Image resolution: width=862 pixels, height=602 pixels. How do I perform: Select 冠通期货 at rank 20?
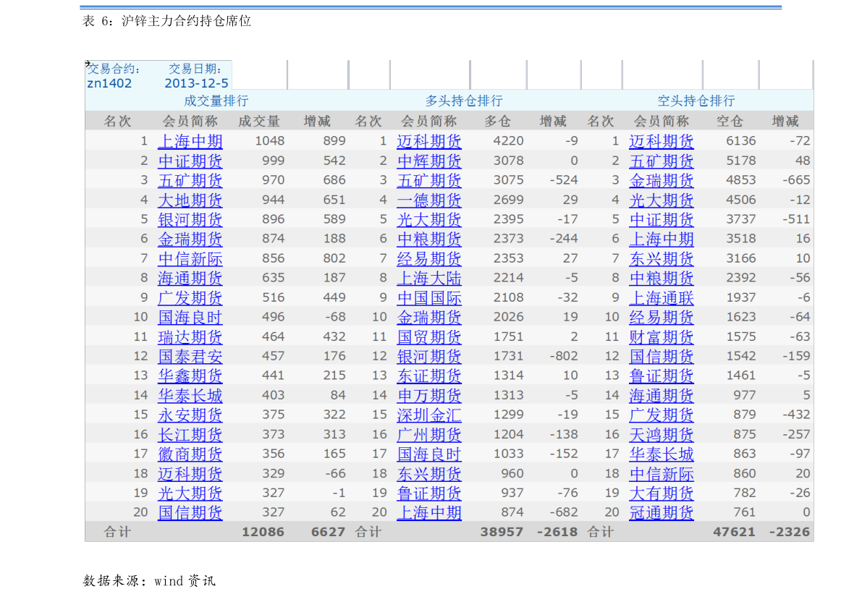tap(662, 513)
